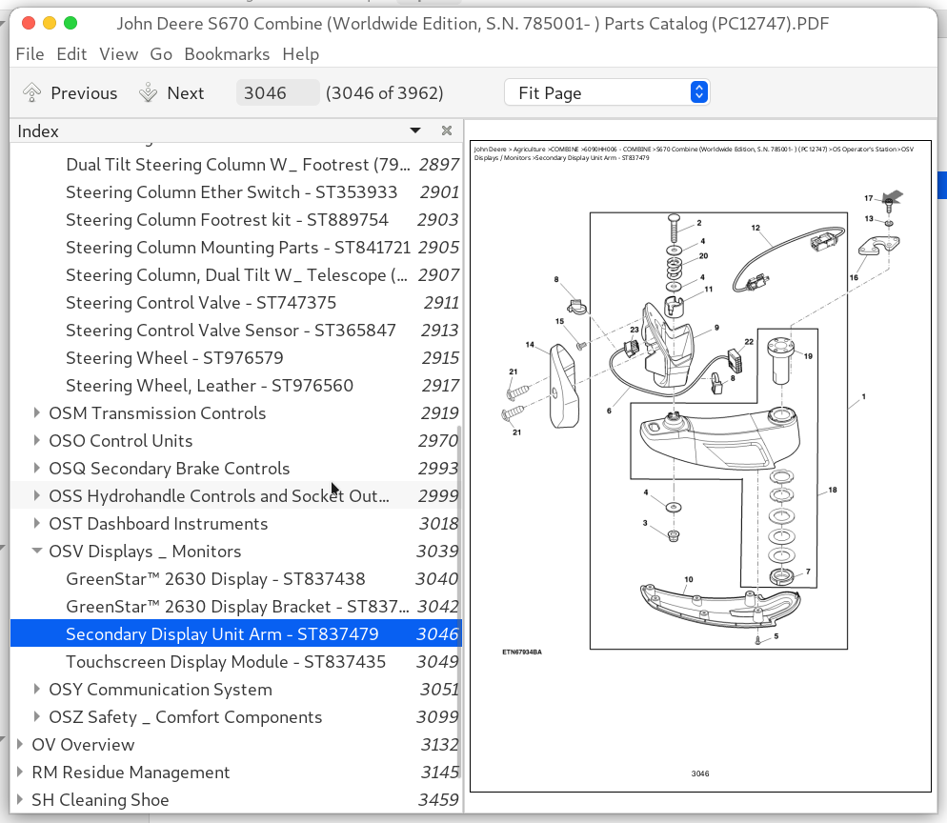Click the Next page arrow icon
The width and height of the screenshot is (947, 823).
[148, 92]
